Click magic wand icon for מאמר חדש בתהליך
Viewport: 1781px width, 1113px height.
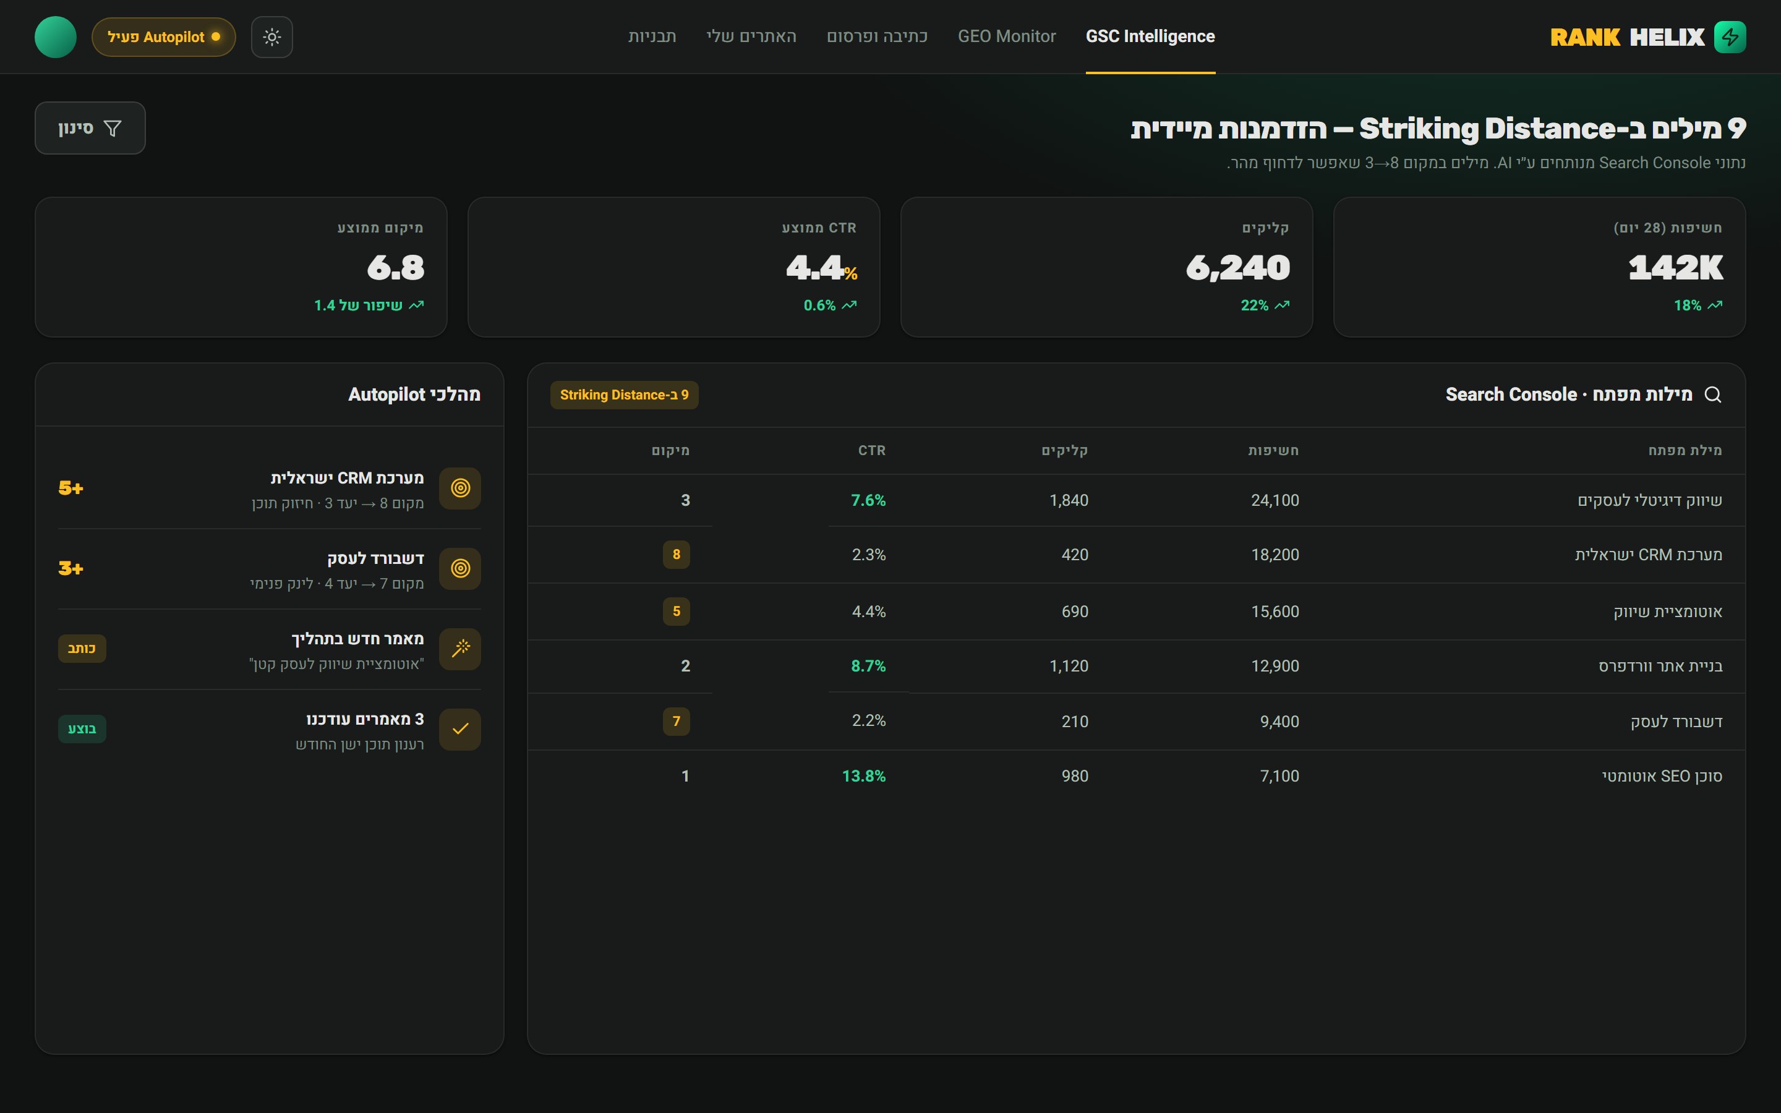460,649
